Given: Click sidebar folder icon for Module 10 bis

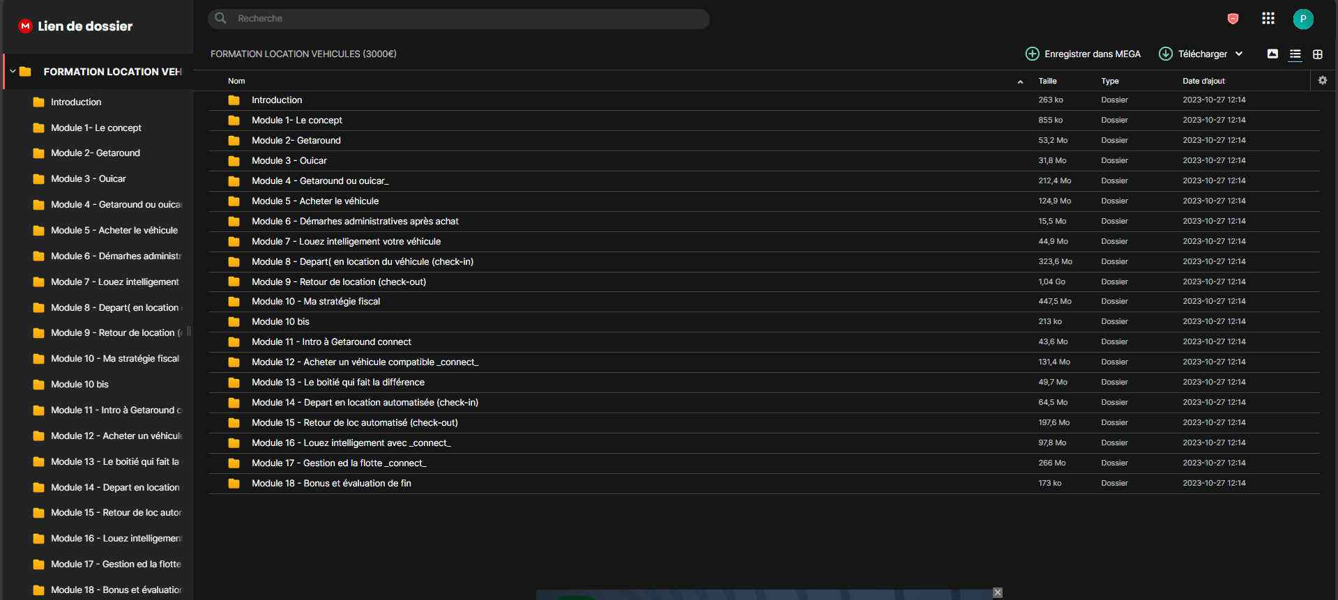Looking at the screenshot, I should pos(39,385).
